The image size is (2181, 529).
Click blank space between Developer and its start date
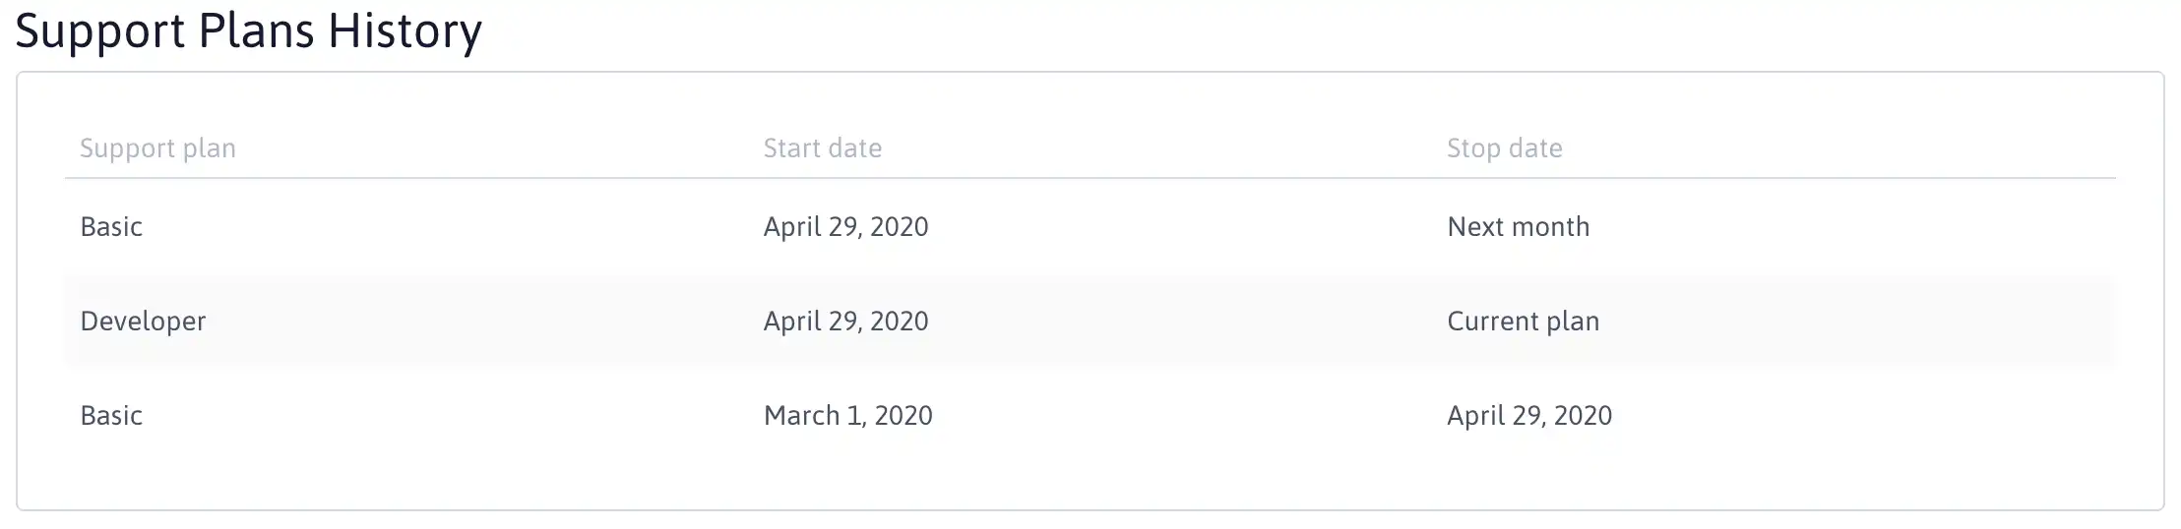[x=482, y=322]
